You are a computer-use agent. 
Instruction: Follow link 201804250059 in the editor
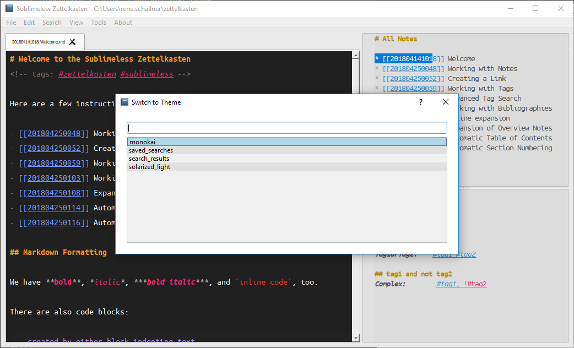(54, 163)
